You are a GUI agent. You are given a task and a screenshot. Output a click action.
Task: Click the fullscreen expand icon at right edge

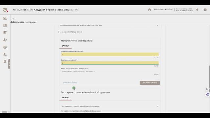tap(207, 89)
